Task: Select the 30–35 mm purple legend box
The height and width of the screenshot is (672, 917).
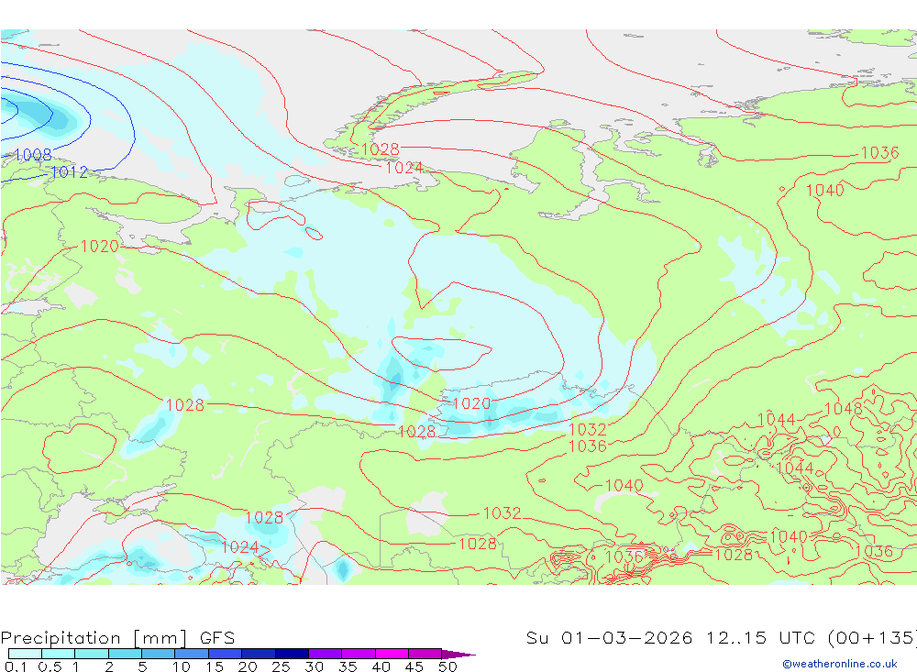Action: 326,654
